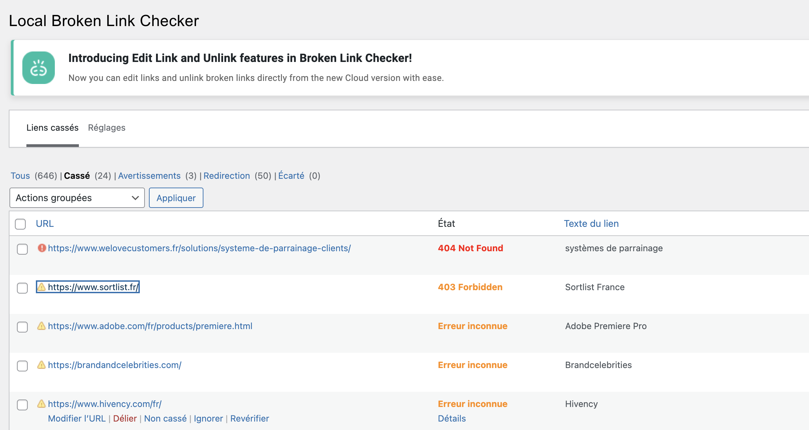Click the État column header

pyautogui.click(x=446, y=223)
